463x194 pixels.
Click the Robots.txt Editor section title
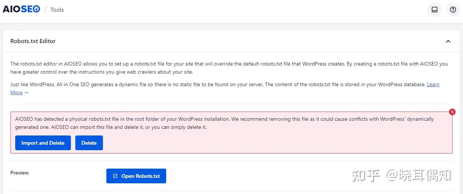pyautogui.click(x=33, y=41)
